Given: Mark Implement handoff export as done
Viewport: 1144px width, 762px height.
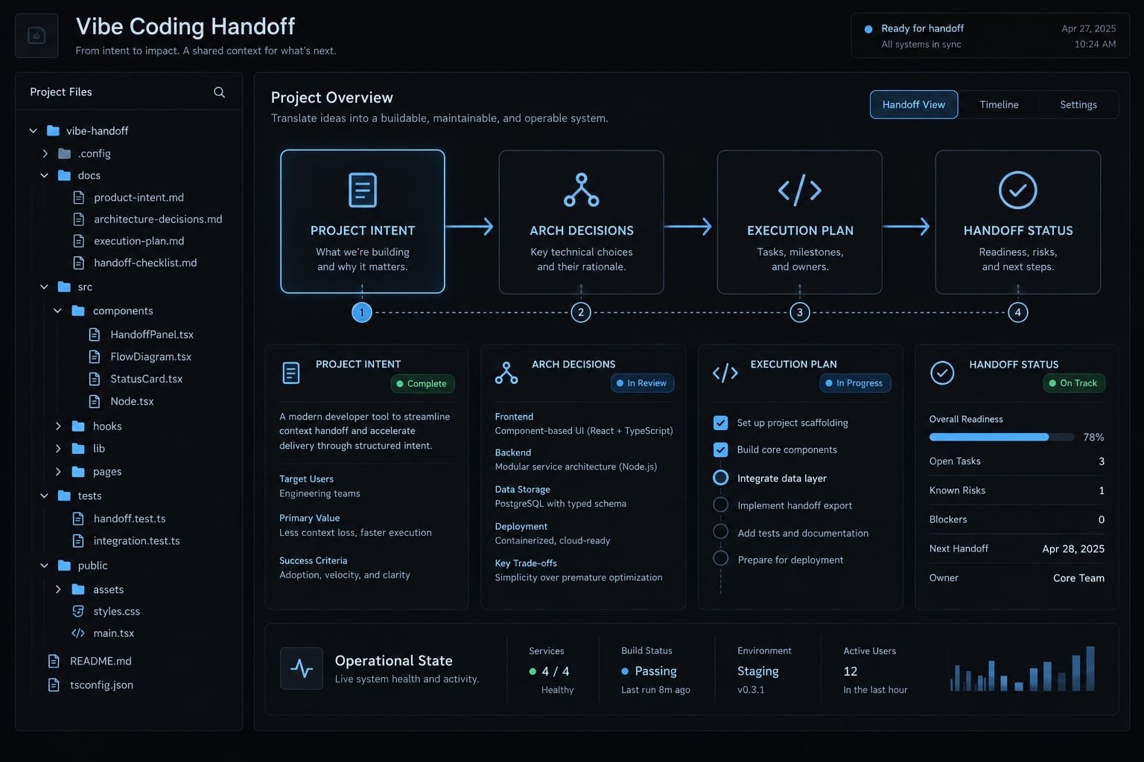Looking at the screenshot, I should tap(721, 505).
